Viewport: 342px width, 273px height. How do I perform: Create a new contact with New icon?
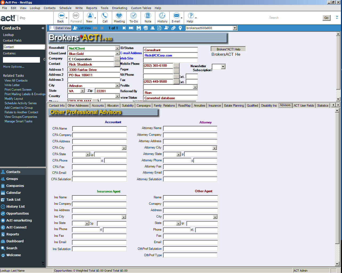click(90, 16)
